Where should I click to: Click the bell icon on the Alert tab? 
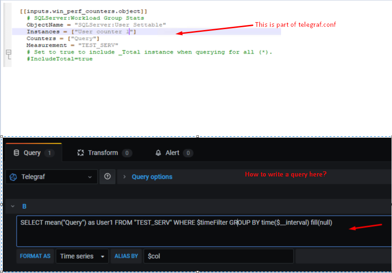coord(158,152)
